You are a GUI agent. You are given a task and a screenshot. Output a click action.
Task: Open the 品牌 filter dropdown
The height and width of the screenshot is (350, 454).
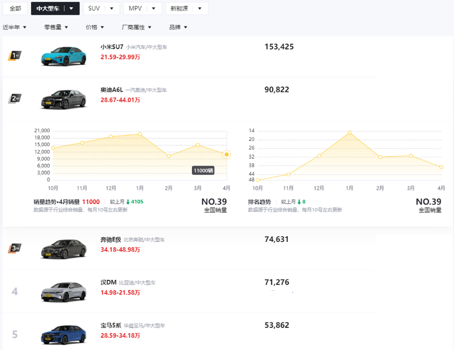tap(178, 27)
